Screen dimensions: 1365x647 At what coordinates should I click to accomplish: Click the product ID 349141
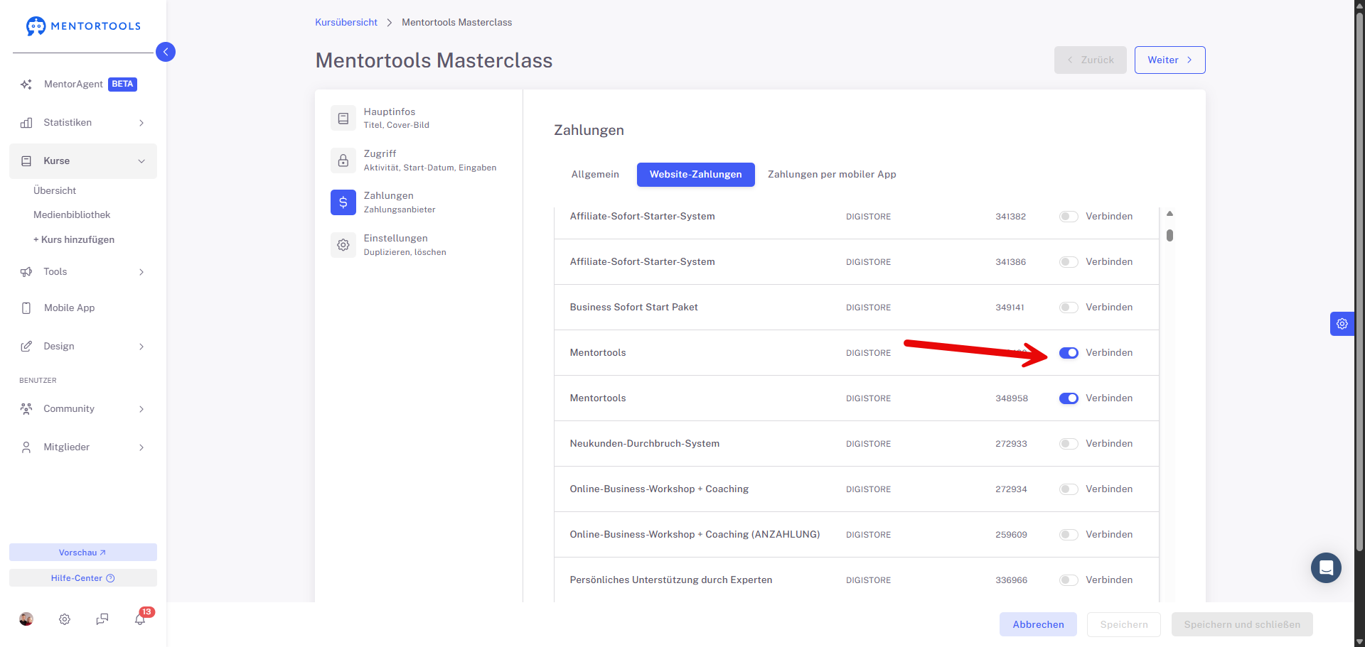(x=1010, y=308)
